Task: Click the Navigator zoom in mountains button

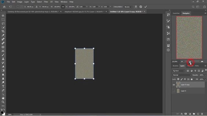Action: point(202,62)
